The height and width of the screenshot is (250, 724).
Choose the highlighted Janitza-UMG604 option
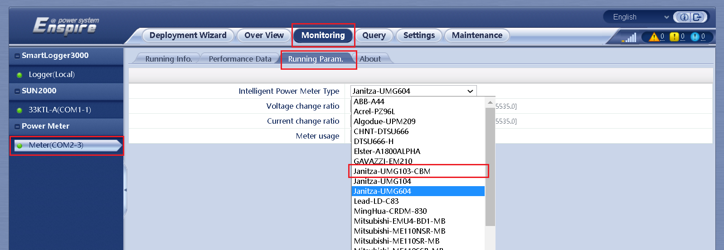[x=418, y=191]
